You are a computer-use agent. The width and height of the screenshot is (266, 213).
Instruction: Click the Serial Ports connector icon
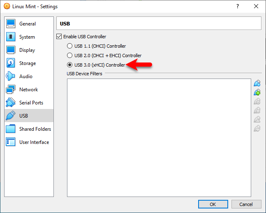pos(11,102)
